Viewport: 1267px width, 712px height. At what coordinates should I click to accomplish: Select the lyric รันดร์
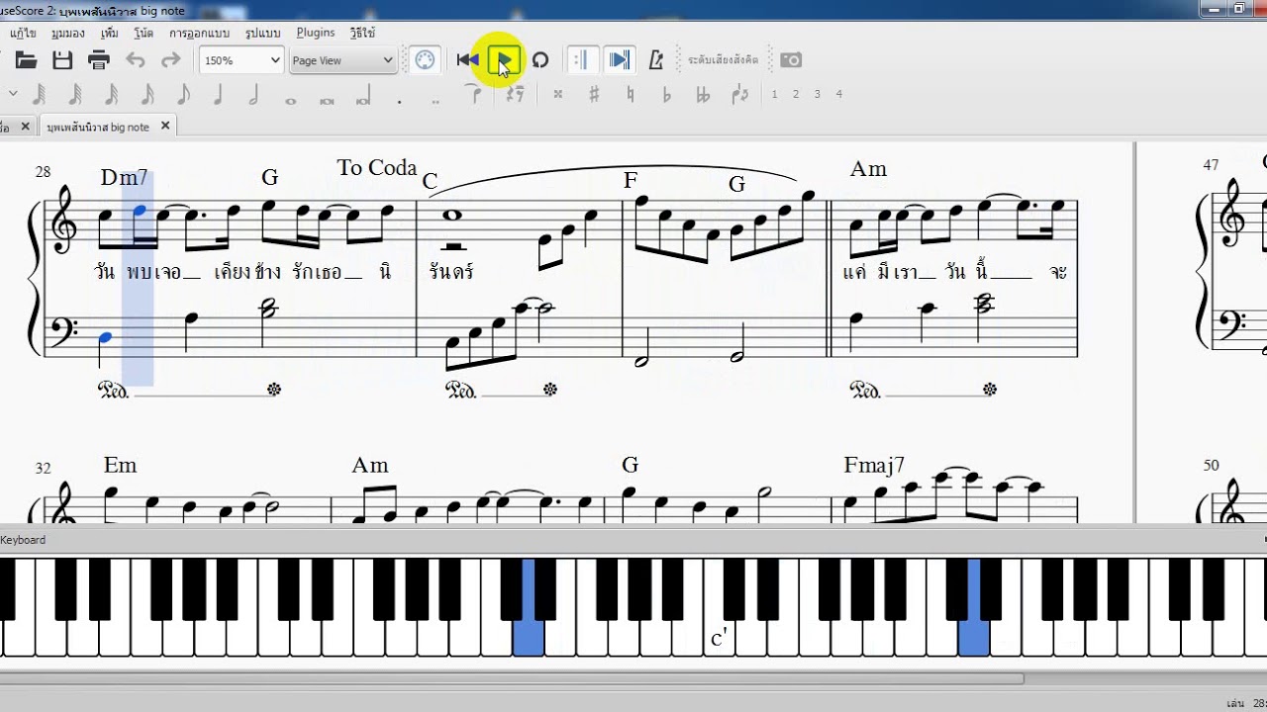pos(451,271)
